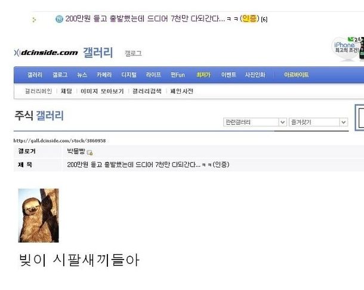
Task: Click the dcinside.com logo
Action: (46, 53)
